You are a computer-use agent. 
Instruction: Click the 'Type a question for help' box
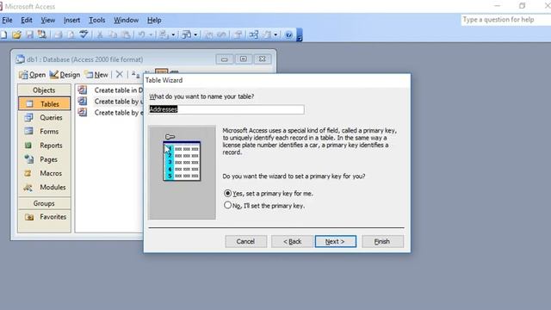[x=506, y=20]
